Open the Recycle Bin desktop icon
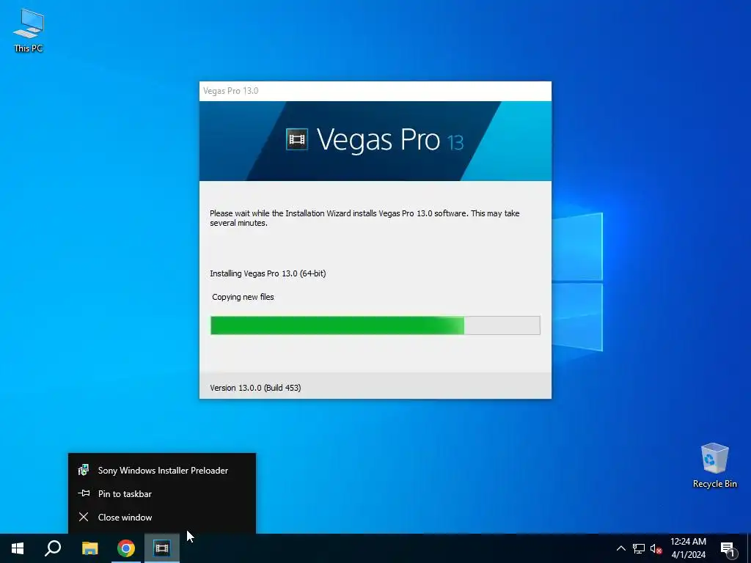The height and width of the screenshot is (563, 751). [714, 466]
